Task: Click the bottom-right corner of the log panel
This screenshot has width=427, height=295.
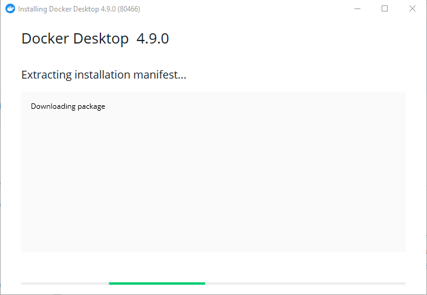Action: click(402, 248)
